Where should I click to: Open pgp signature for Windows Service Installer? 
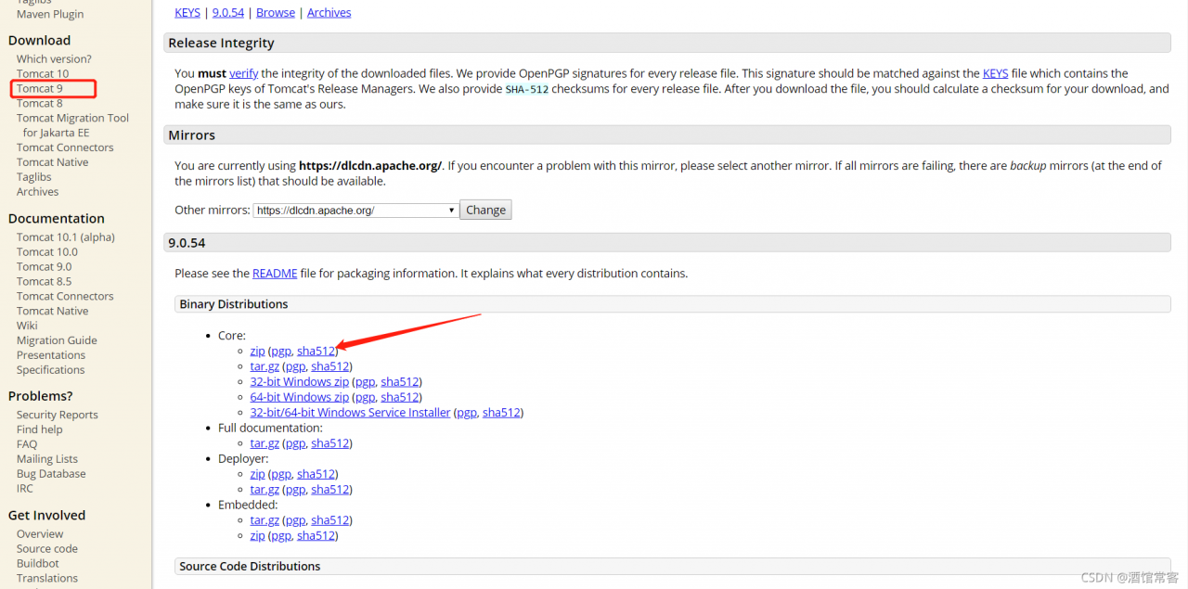point(467,413)
